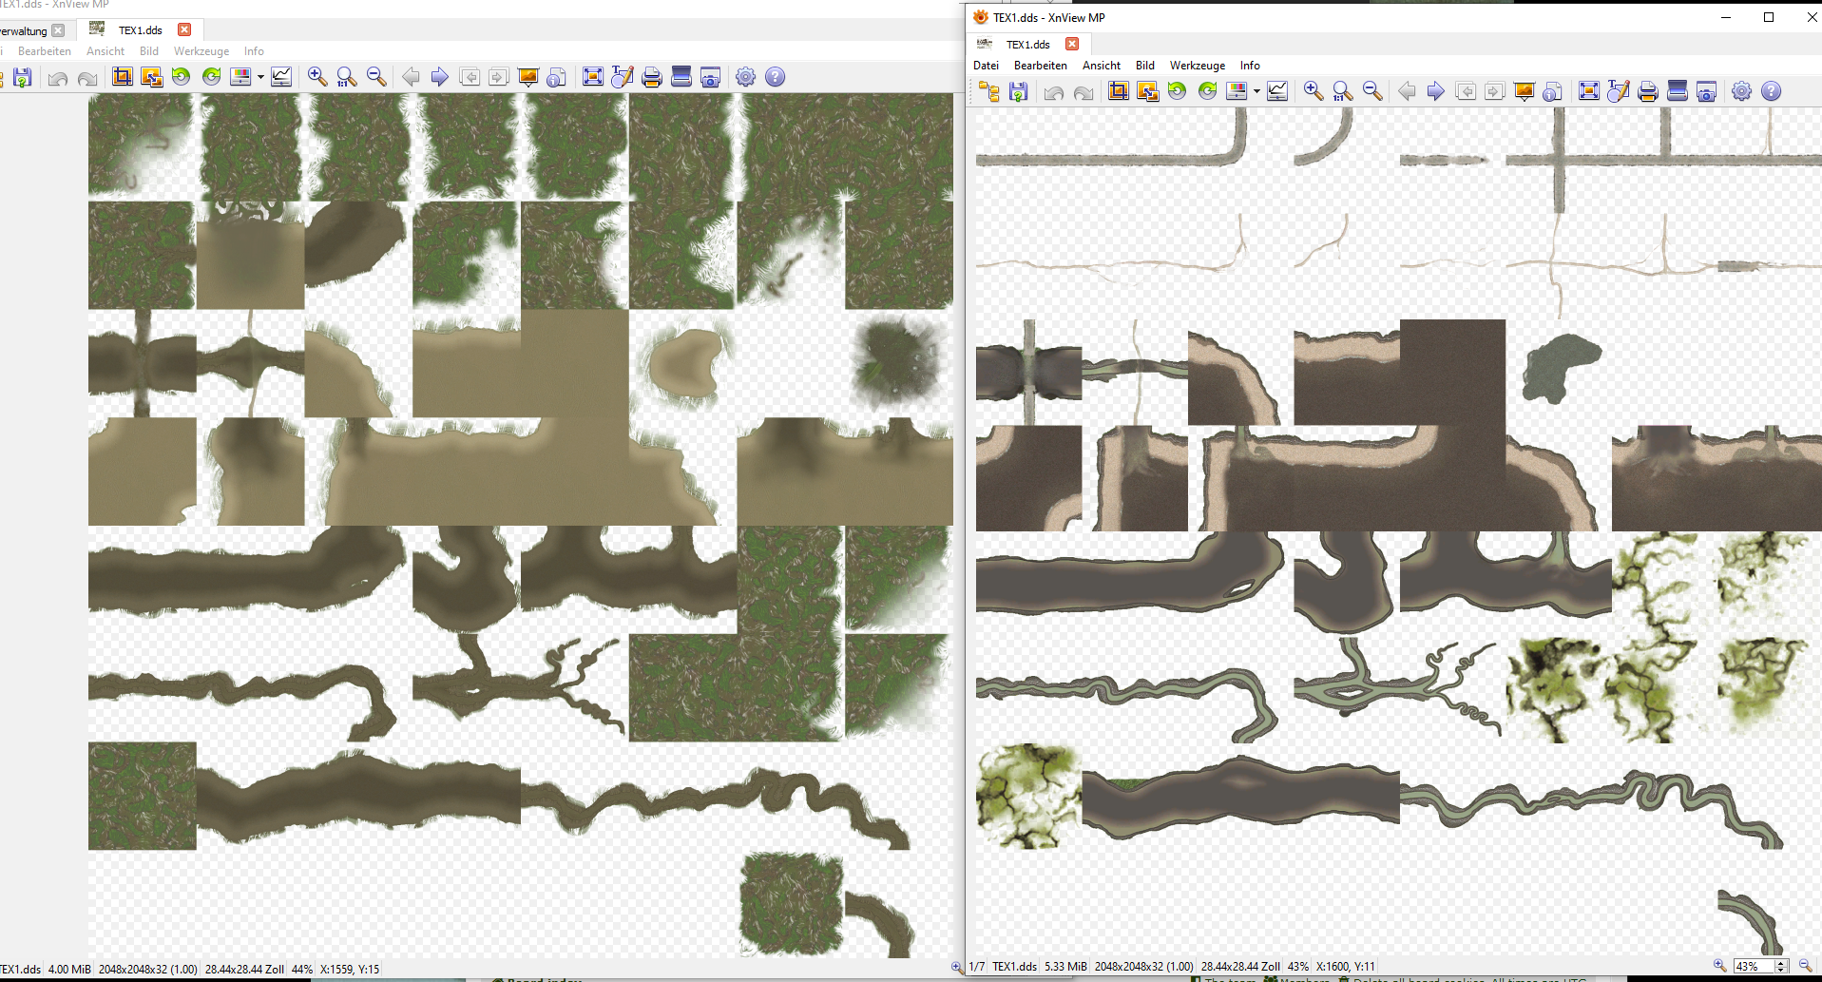
Task: Click Save icon in right XnView window
Action: coord(1019,91)
